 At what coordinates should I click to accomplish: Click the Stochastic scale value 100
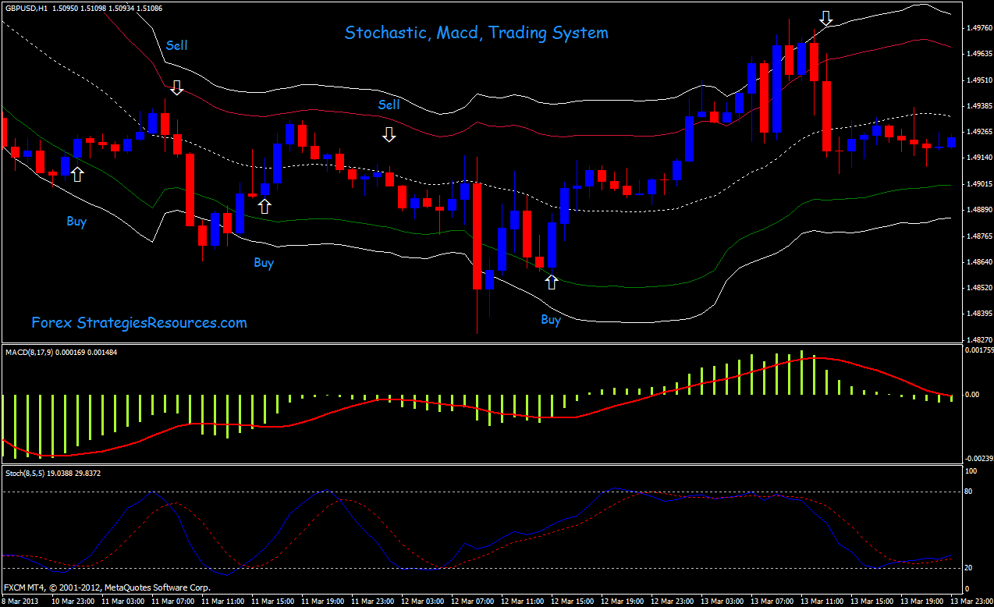(x=971, y=471)
